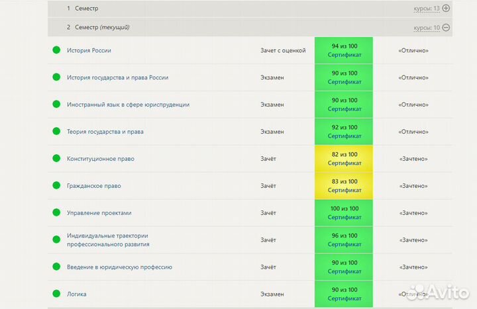Open the История государства и права России course
The image size is (477, 309).
(117, 77)
